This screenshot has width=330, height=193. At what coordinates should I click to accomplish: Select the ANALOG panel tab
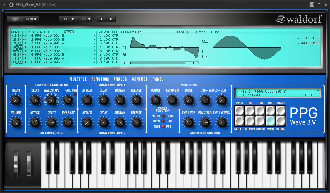click(120, 79)
